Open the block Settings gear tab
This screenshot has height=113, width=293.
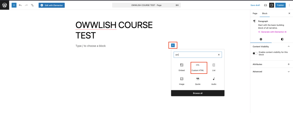pyautogui.click(x=261, y=39)
